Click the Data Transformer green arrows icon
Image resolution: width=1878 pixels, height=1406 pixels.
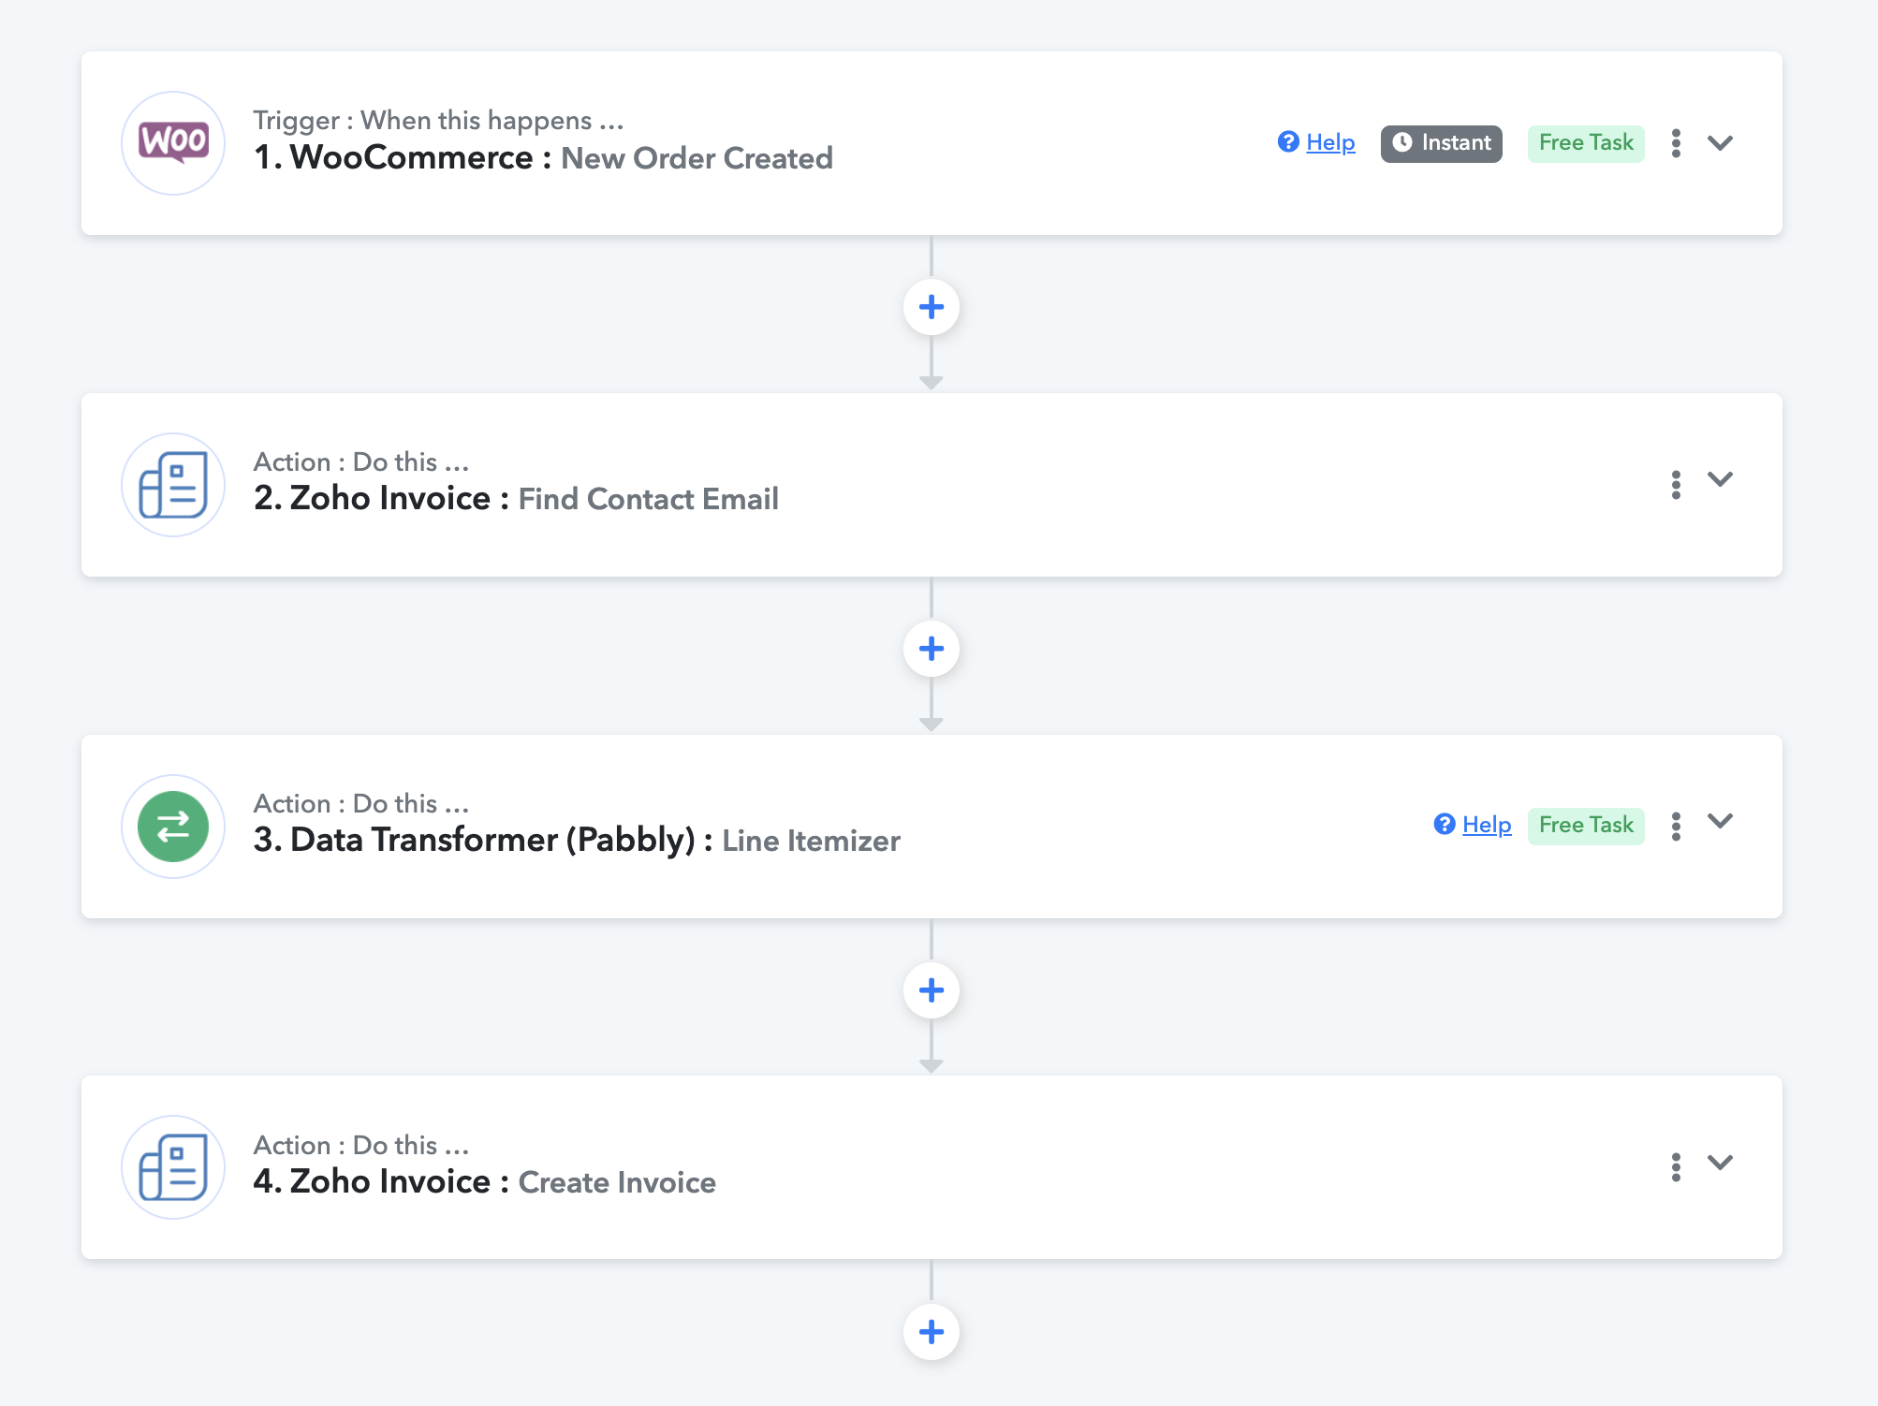coord(173,827)
